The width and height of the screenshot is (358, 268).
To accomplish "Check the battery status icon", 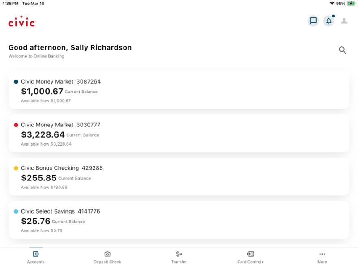I will click(x=351, y=4).
